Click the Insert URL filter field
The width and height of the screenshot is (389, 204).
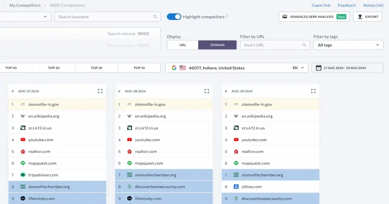click(275, 45)
